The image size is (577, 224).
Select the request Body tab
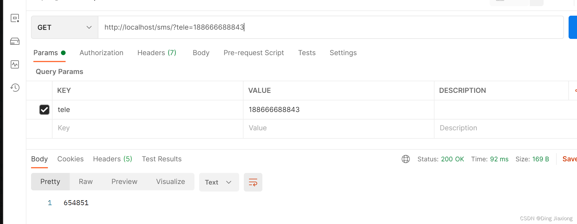point(201,53)
